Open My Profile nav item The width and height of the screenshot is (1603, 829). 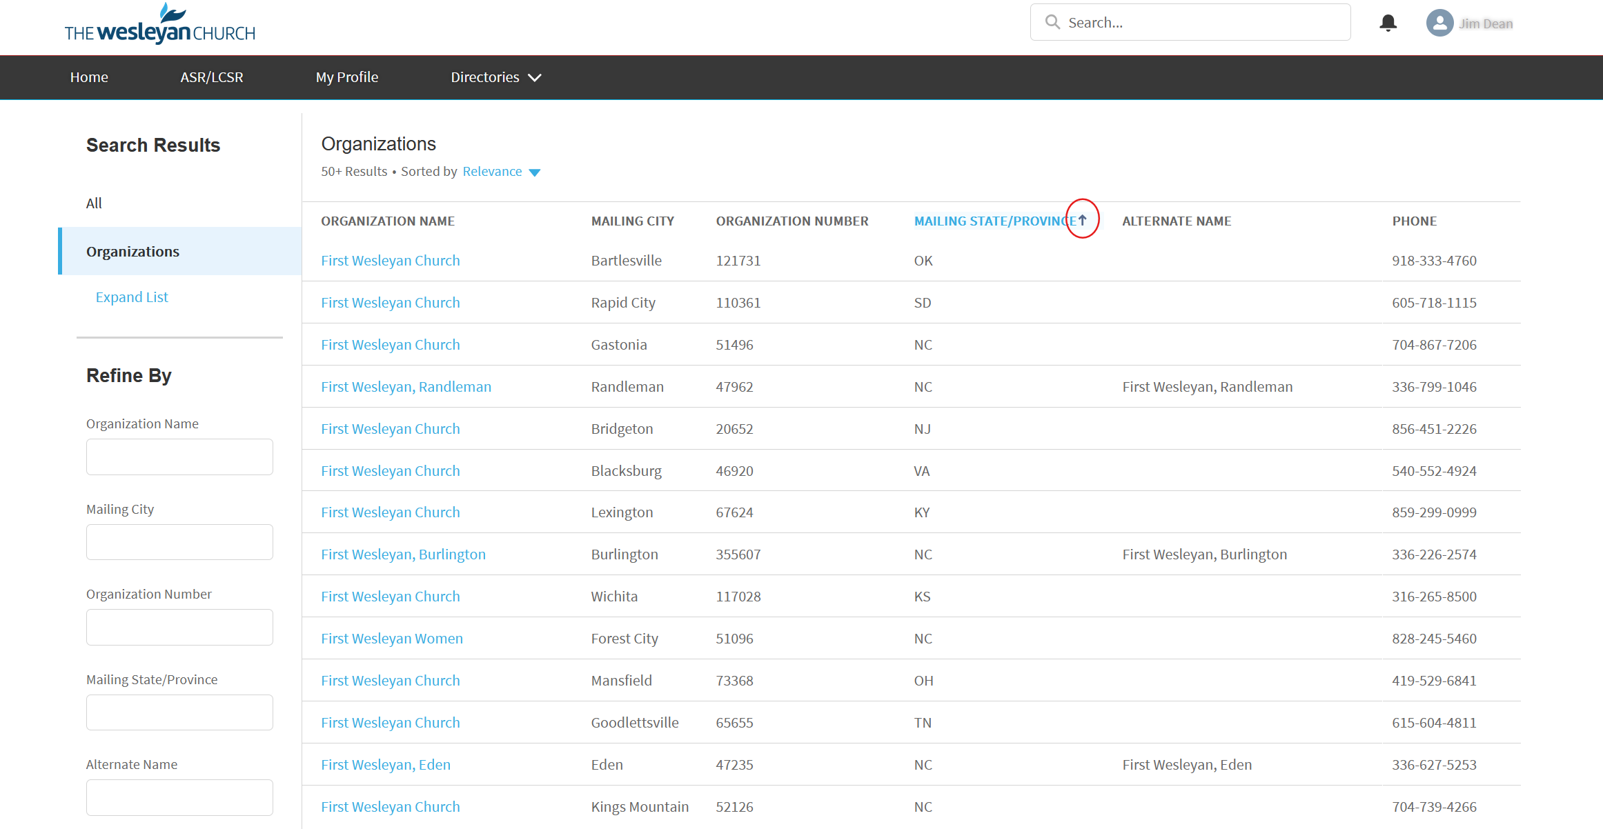click(x=347, y=77)
